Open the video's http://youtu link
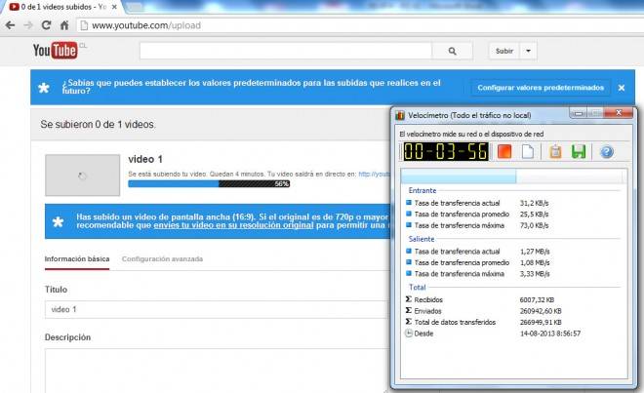The height and width of the screenshot is (393, 644). pos(374,175)
